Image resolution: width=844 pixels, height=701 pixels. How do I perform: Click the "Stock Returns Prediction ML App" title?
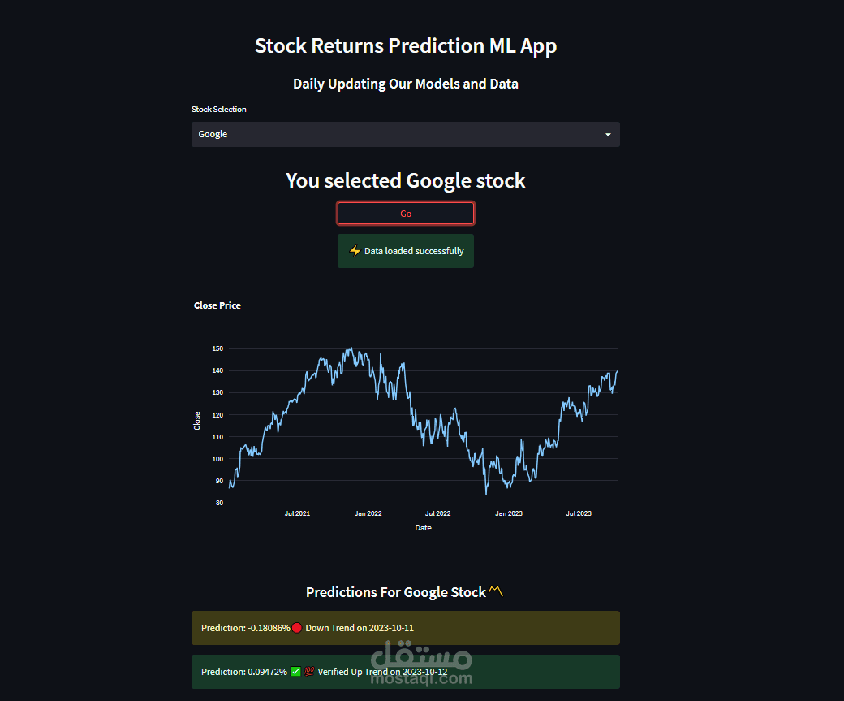tap(406, 46)
